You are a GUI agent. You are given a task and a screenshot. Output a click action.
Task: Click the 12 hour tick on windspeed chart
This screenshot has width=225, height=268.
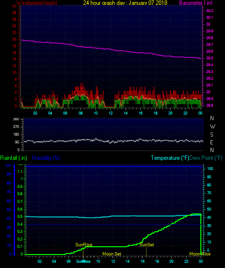111,113
